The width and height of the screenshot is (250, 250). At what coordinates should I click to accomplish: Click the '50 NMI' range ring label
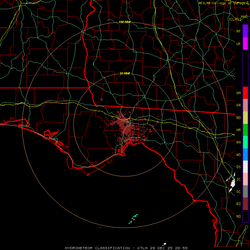coord(125,74)
